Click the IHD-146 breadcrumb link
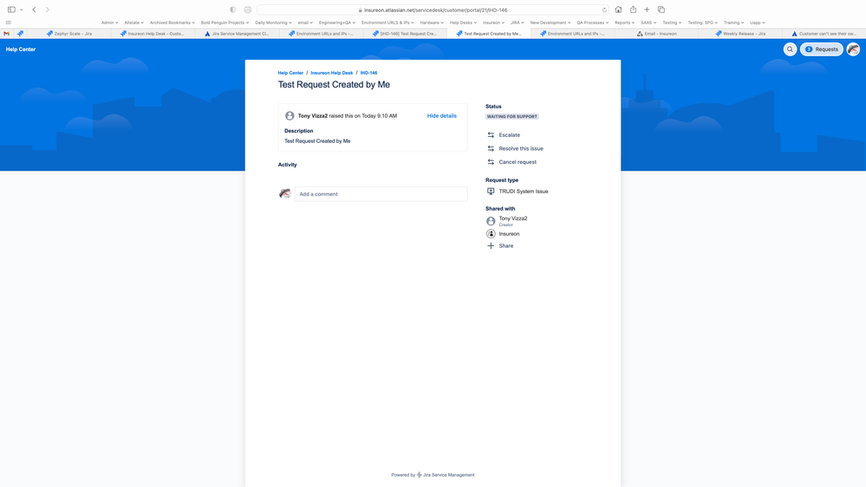This screenshot has width=866, height=487. pos(368,73)
